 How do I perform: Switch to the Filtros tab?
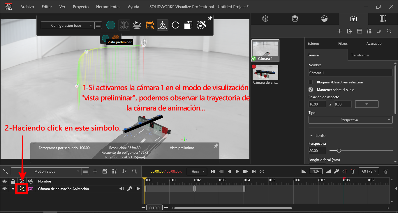[x=343, y=44]
